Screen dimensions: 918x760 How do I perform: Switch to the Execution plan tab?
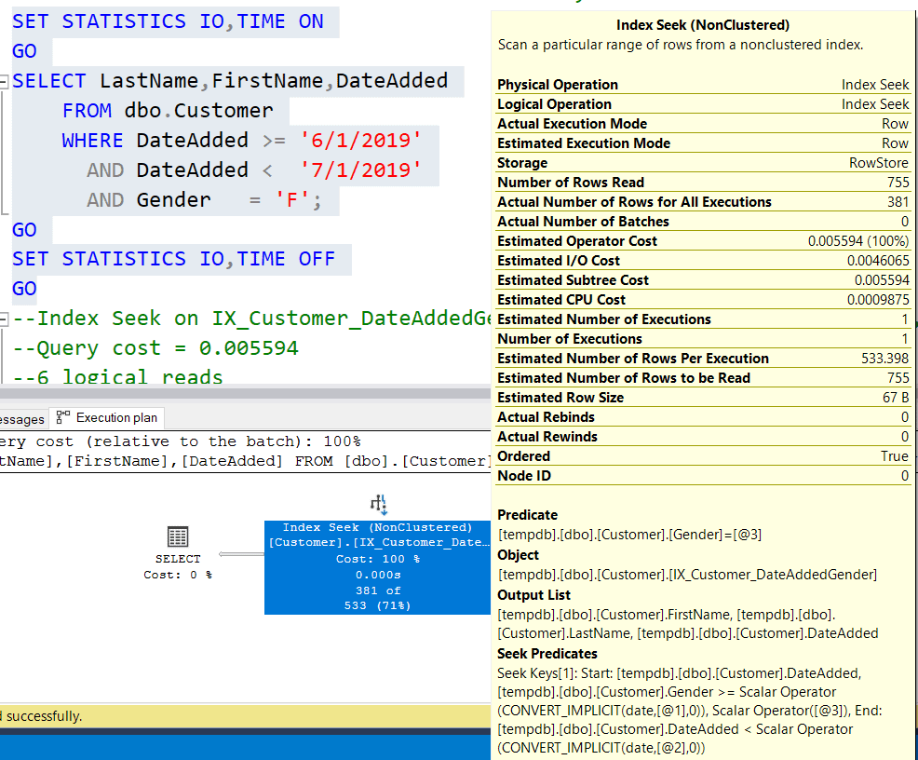[x=107, y=418]
